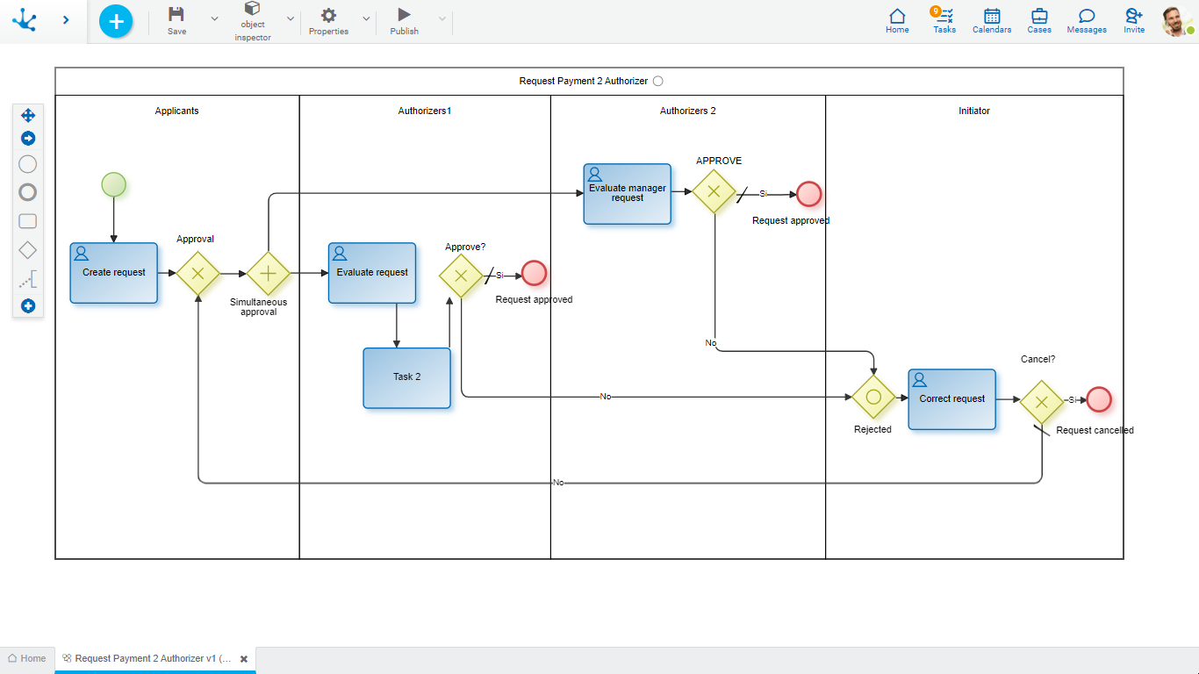Screen dimensions: 1199x674
Task: Select the Request Payment 2 Authorizer tab
Action: click(x=149, y=658)
